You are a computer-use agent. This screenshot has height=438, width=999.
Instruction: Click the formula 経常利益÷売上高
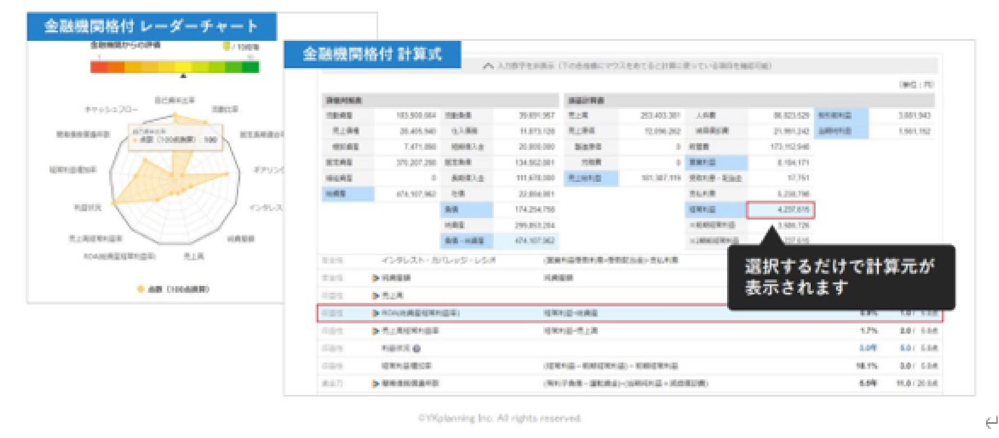click(570, 331)
